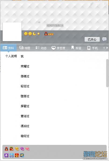Click the blue game badge icon

[12, 155]
